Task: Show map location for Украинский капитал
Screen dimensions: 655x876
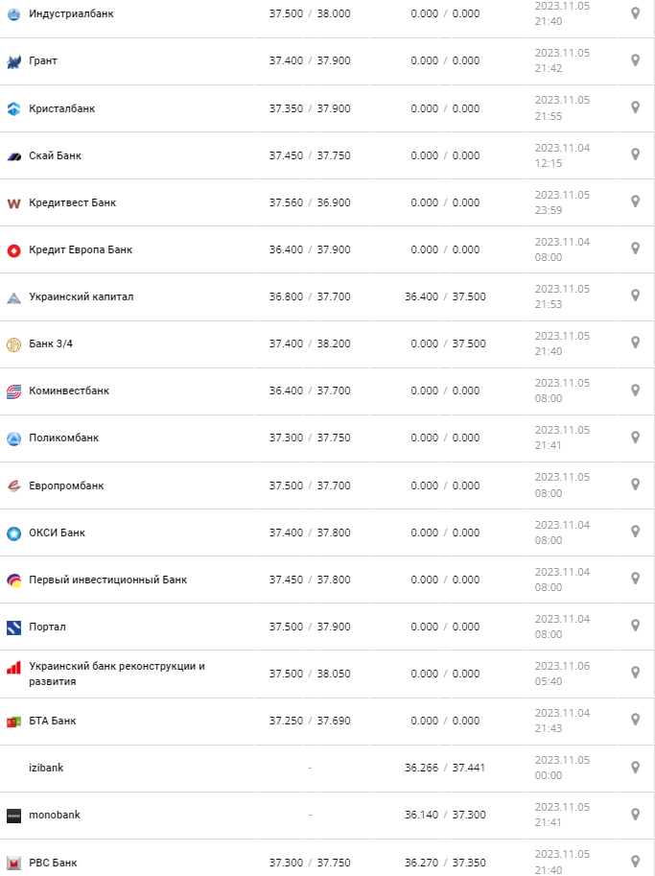Action: 635,296
